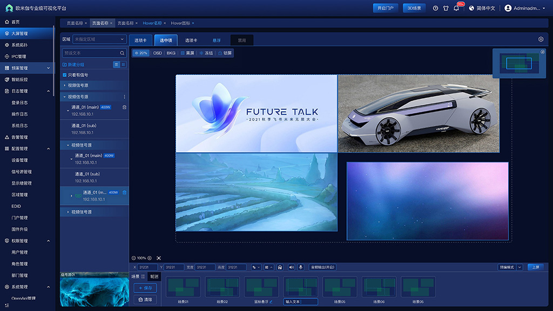553x311 pixels.
Task: Close the mini-map preview overlay
Action: (543, 52)
